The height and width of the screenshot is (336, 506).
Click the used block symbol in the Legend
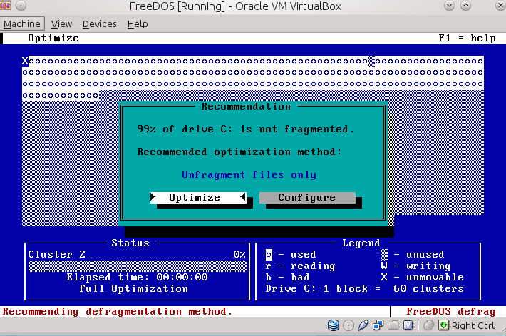[269, 254]
